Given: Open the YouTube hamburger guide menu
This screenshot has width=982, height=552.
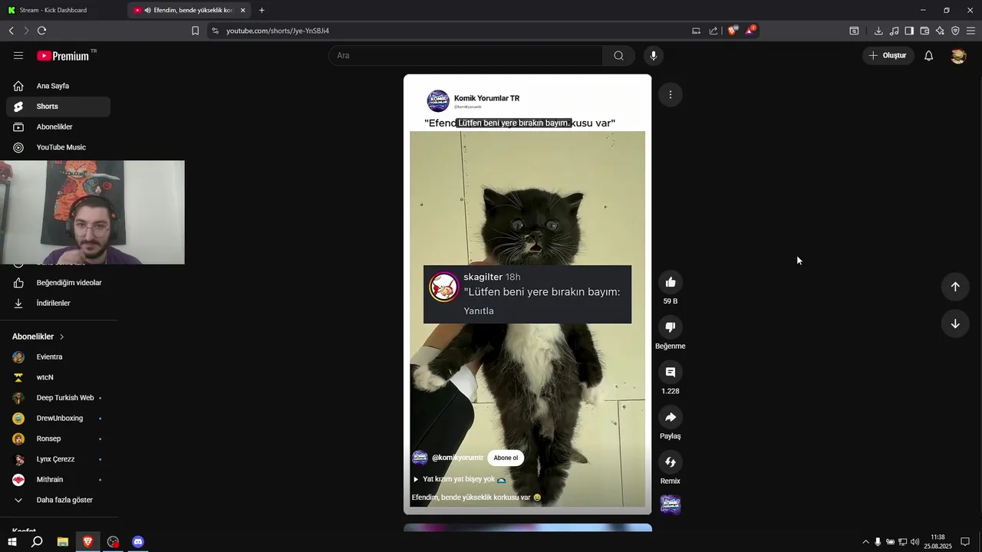Looking at the screenshot, I should point(18,55).
